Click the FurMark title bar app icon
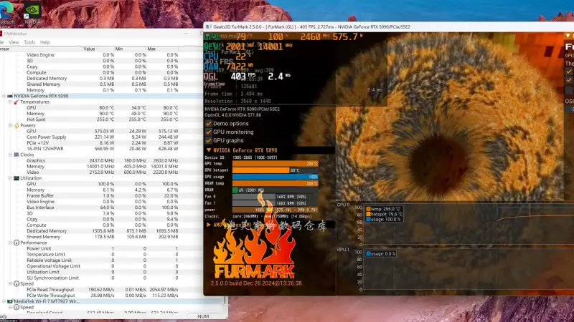 (x=208, y=26)
